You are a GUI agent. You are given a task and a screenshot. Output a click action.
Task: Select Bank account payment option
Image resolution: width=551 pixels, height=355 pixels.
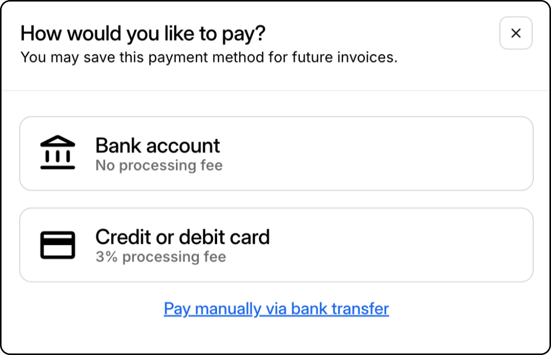pyautogui.click(x=276, y=154)
